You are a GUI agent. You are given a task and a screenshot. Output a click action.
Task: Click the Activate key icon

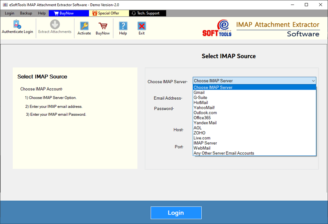84,26
